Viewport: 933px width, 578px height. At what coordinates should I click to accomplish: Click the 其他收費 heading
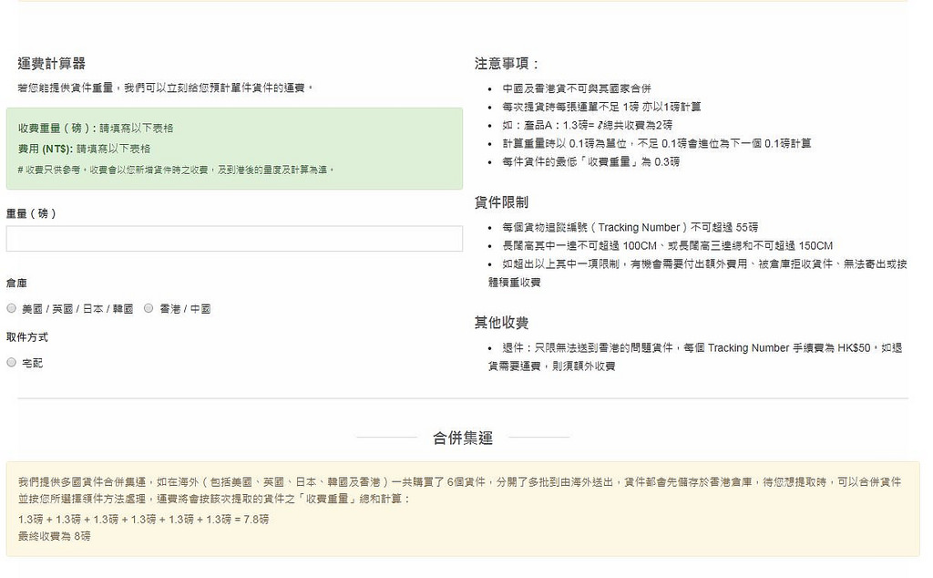501,323
